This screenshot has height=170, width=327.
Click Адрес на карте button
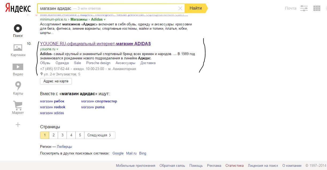pyautogui.click(x=56, y=81)
